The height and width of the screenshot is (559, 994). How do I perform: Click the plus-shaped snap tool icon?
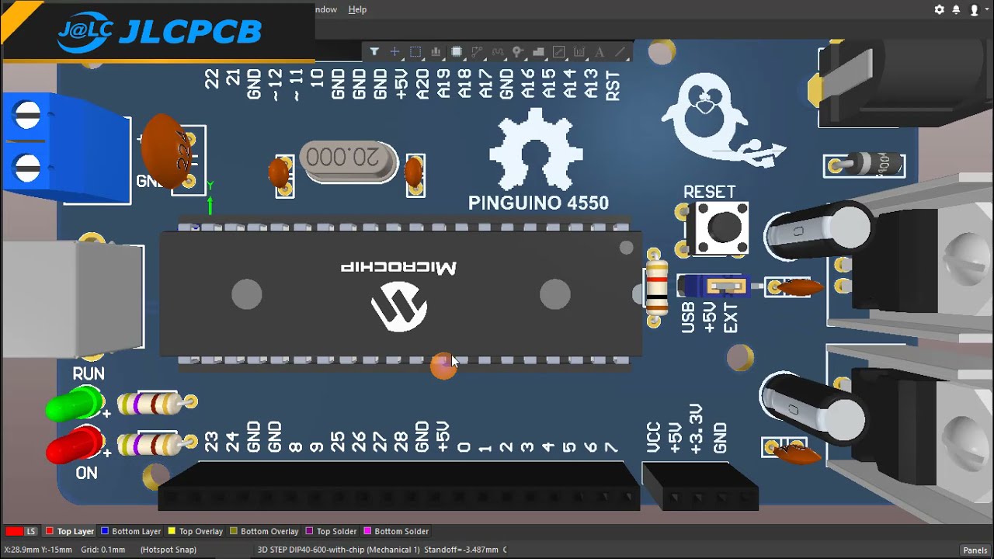(x=394, y=52)
